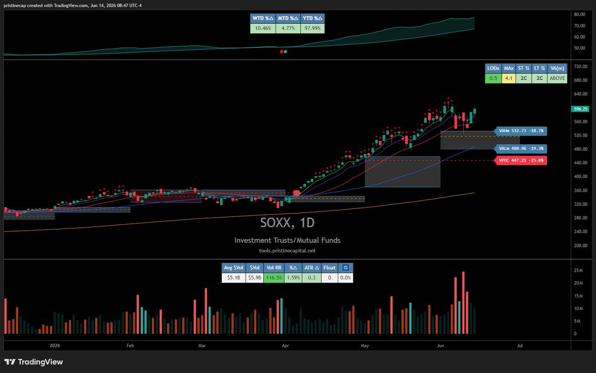Click the 0.0% cell under refresh icon
This screenshot has height=373, width=596.
[x=345, y=278]
